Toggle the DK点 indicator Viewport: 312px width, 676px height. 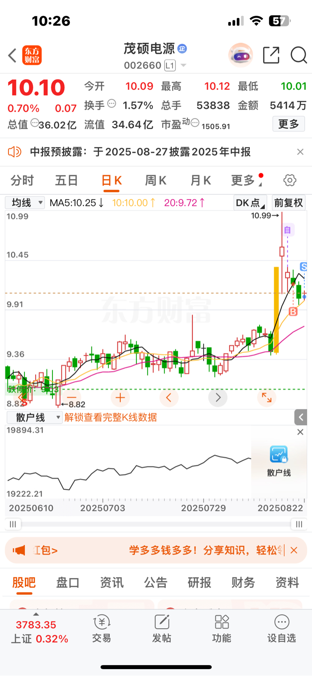click(250, 202)
